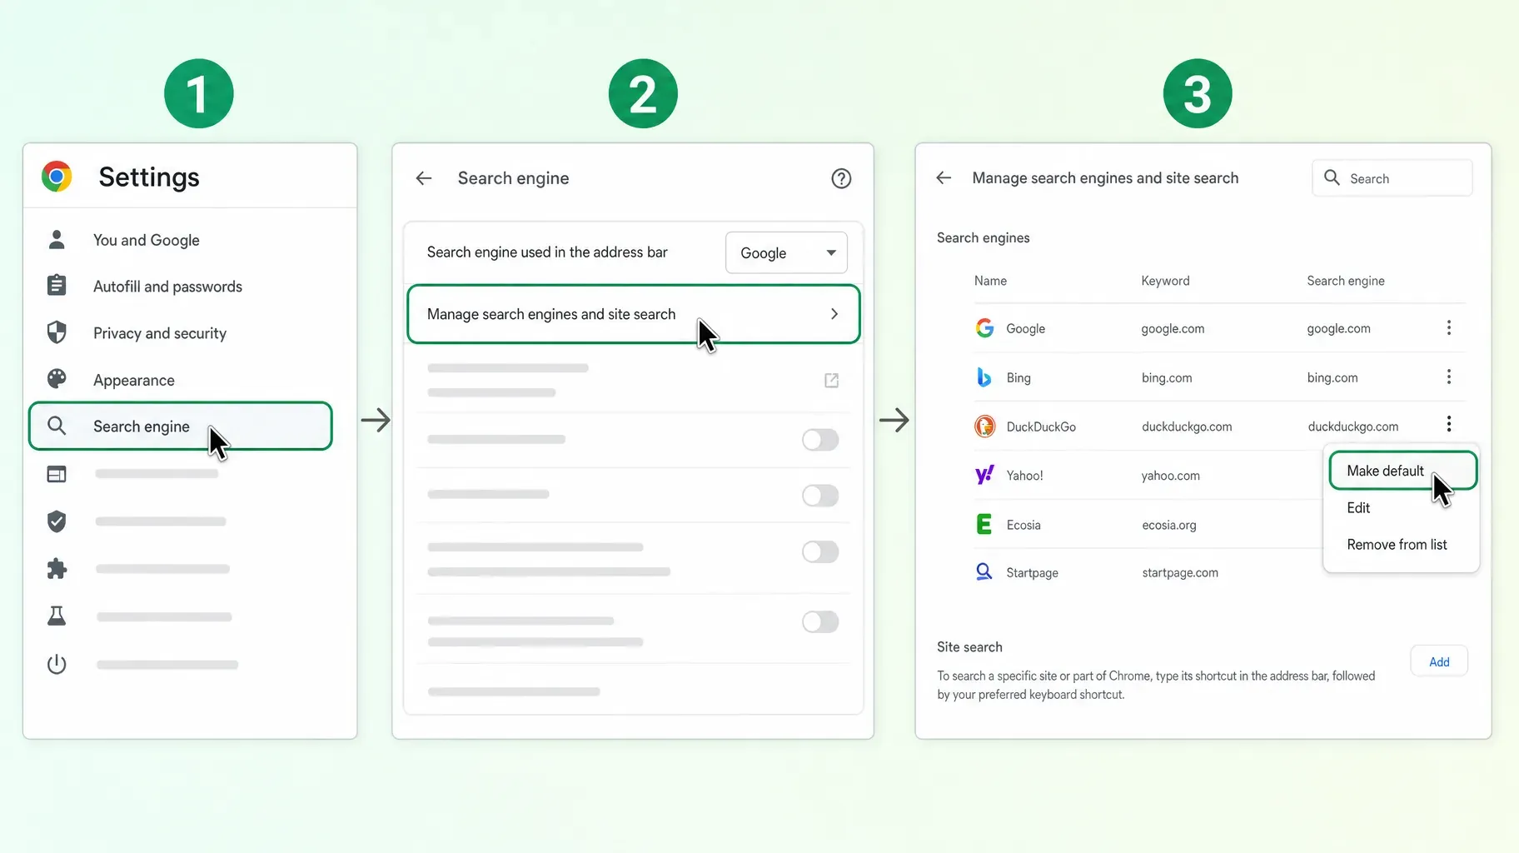
Task: Click the Google logo in the engines list
Action: pyautogui.click(x=984, y=328)
